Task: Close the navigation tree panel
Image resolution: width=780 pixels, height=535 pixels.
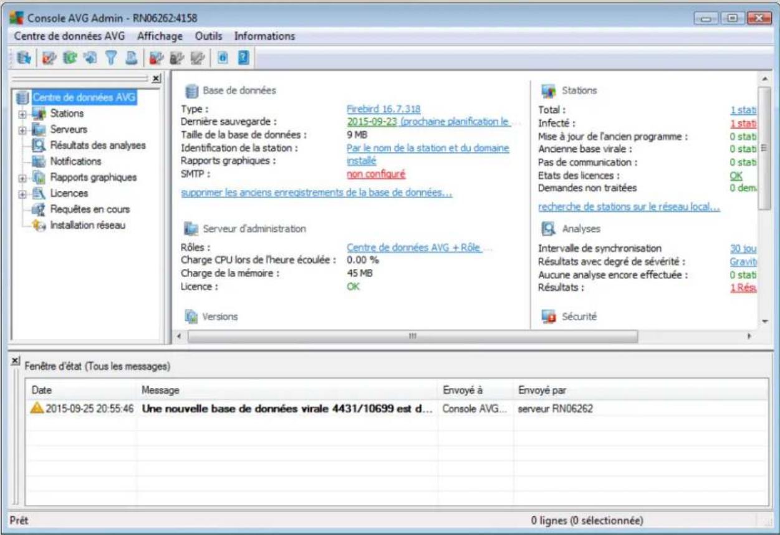Action: (156, 78)
